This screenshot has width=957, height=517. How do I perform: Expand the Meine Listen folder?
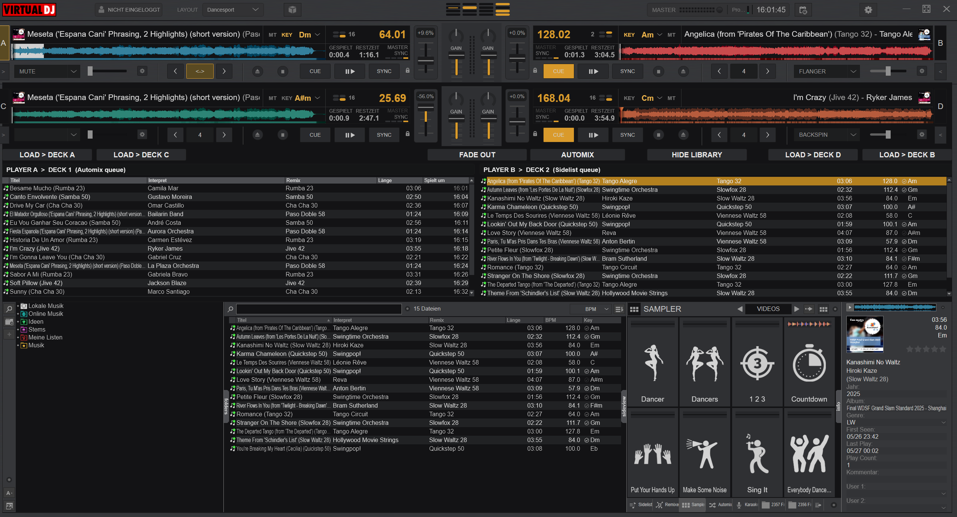[18, 338]
